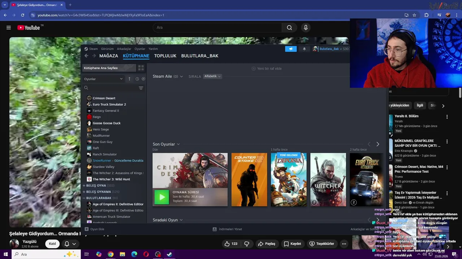Open Counter-Strike 2 game cover

(x=249, y=180)
